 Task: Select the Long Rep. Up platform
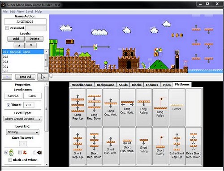[x=78, y=107]
